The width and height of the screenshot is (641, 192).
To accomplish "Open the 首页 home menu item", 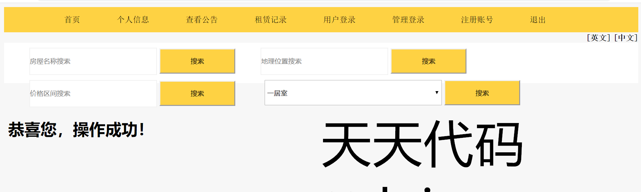I will coord(72,20).
